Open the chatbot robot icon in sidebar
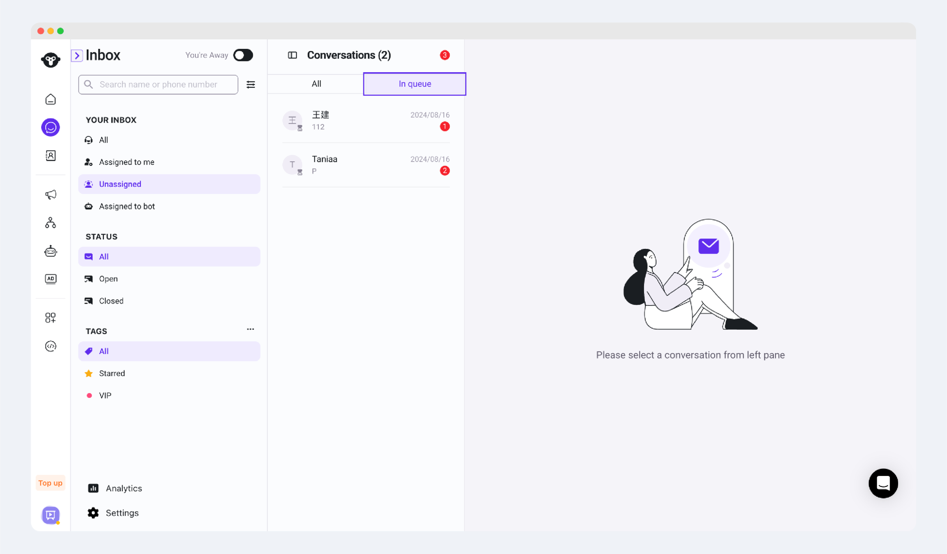 pos(51,251)
